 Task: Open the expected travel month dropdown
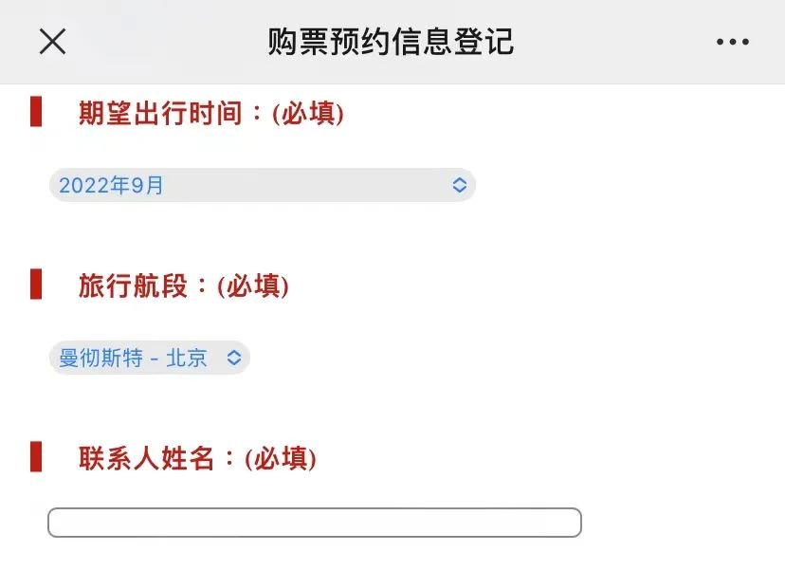coord(262,185)
